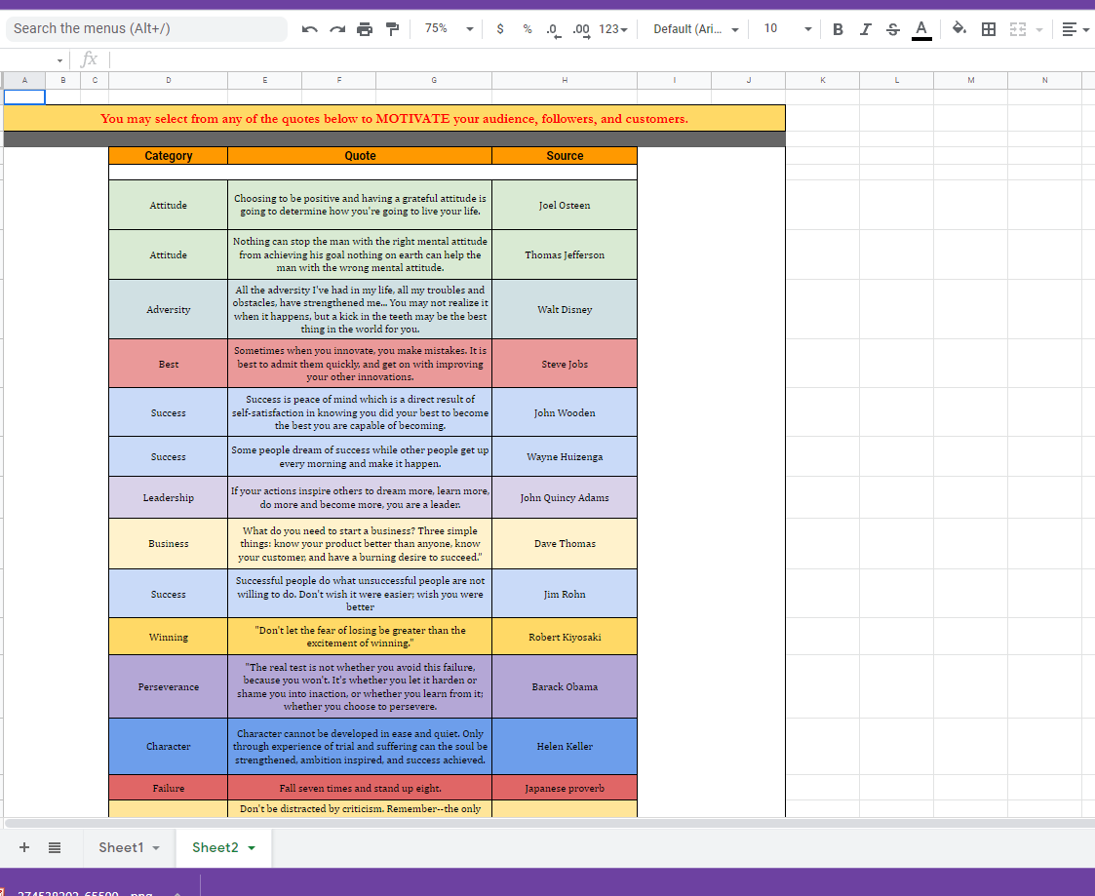Redo the last action
The height and width of the screenshot is (896, 1095).
pos(337,29)
